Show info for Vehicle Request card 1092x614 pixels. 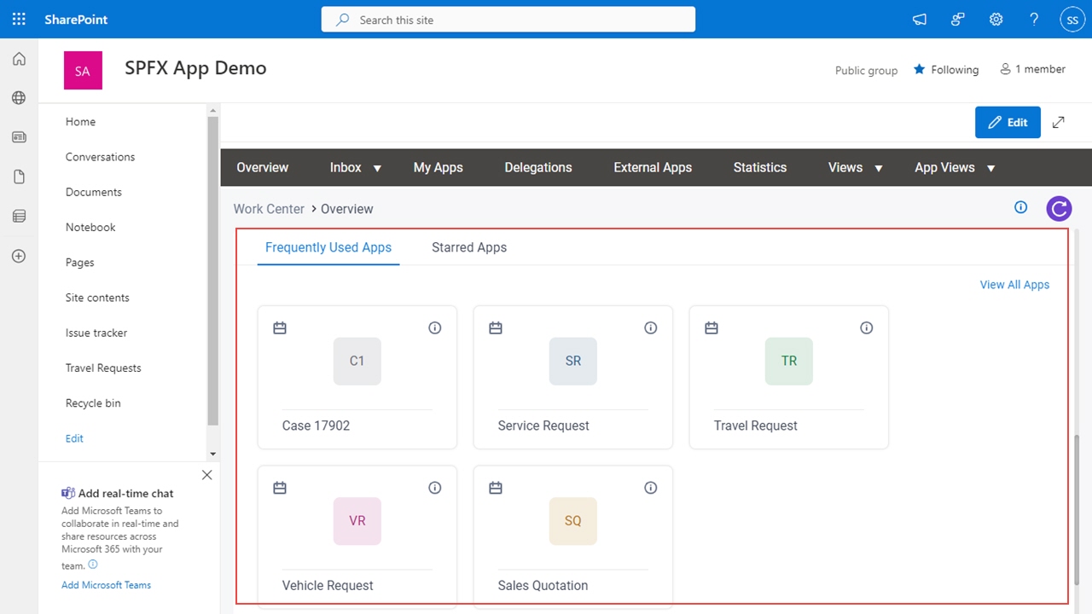(x=435, y=488)
